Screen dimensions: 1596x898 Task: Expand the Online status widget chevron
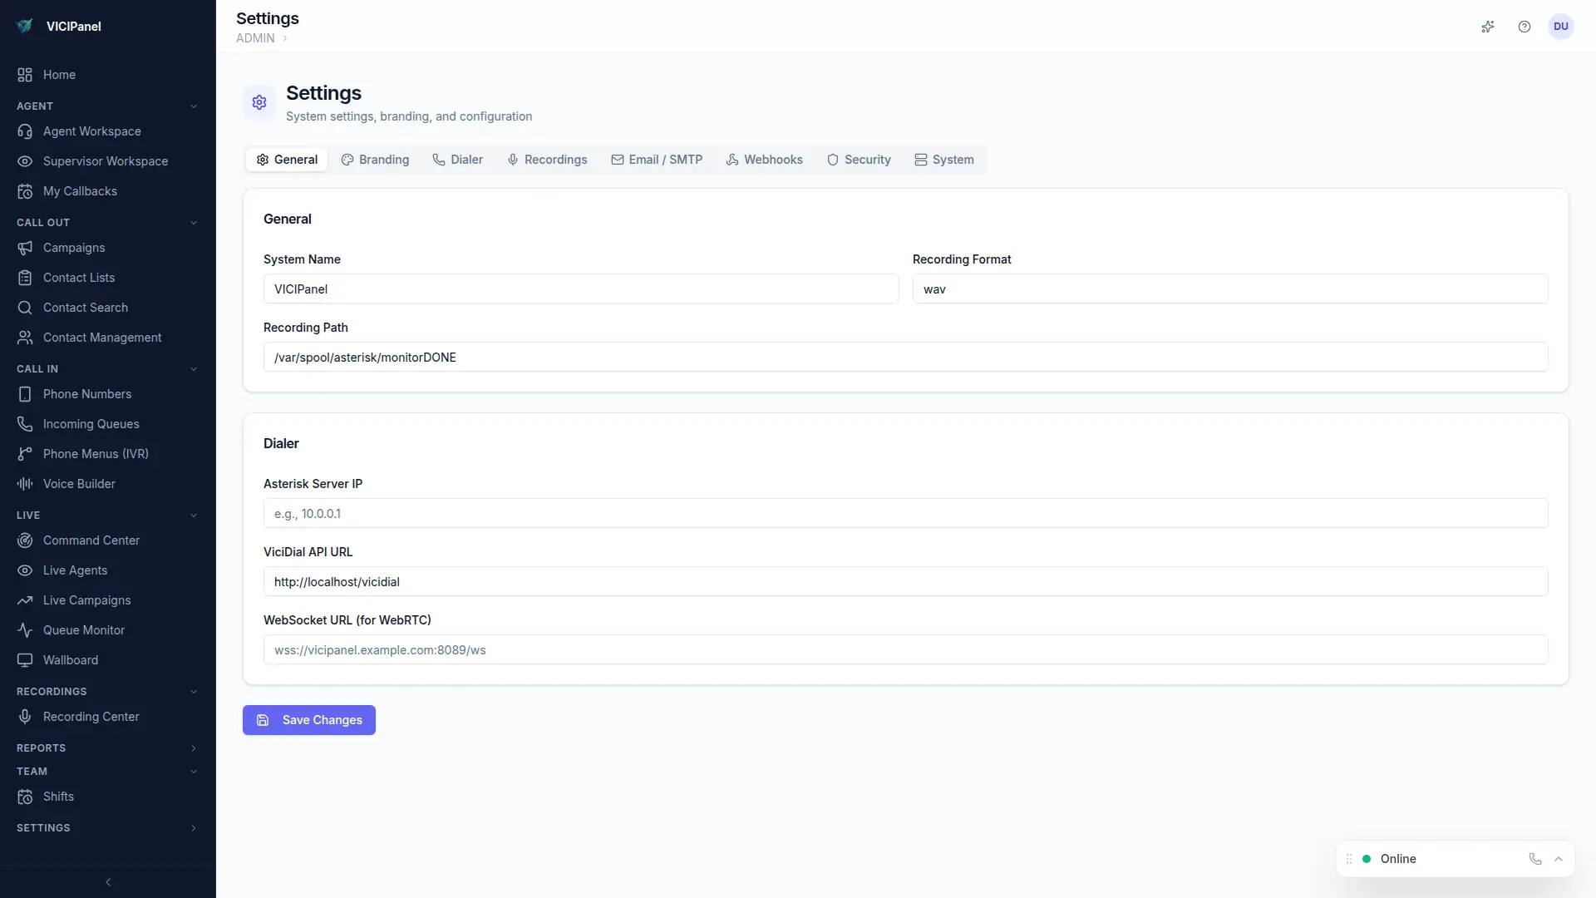tap(1559, 859)
